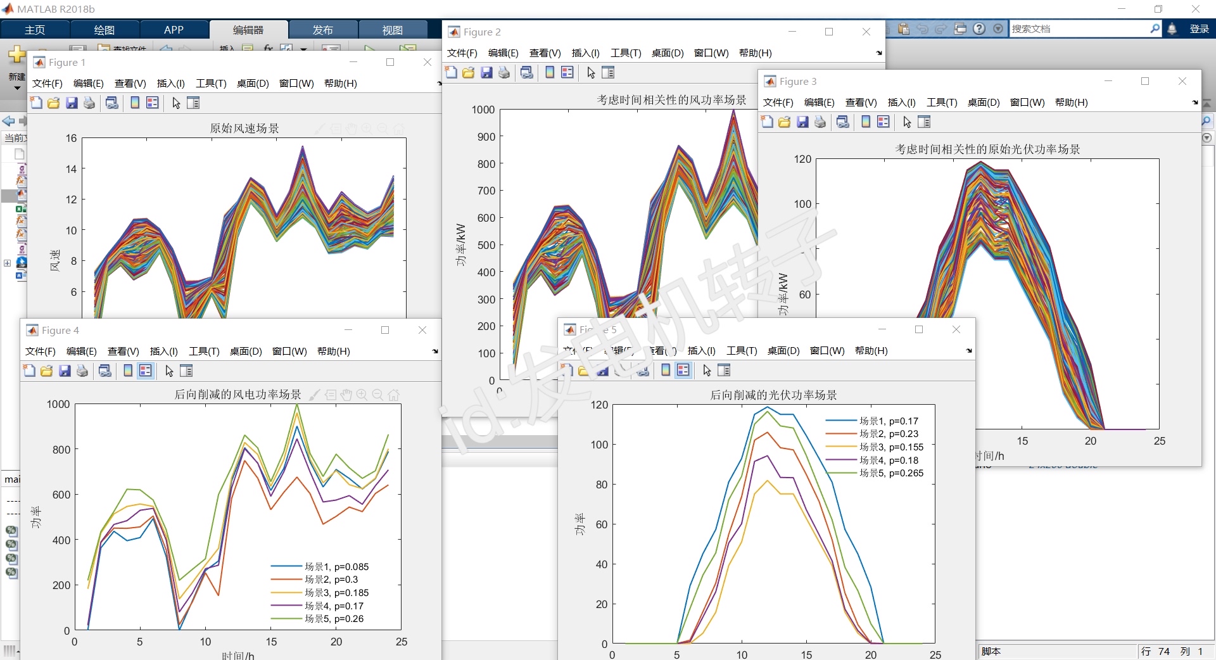Screen dimensions: 1216x660
Task: Switch to 主页 ribbon tab
Action: coord(35,30)
